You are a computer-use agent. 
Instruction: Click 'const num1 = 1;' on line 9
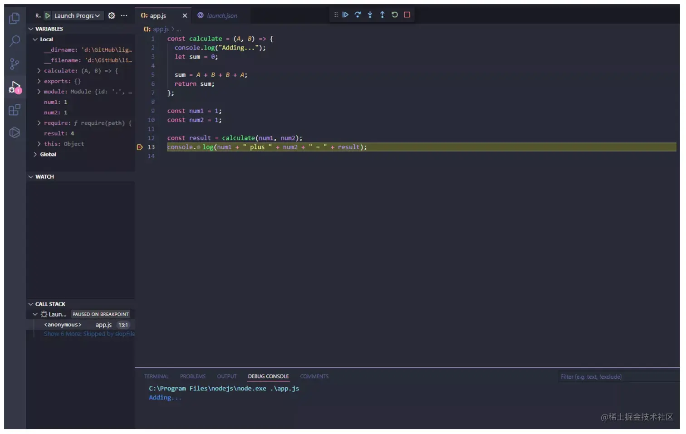click(194, 111)
